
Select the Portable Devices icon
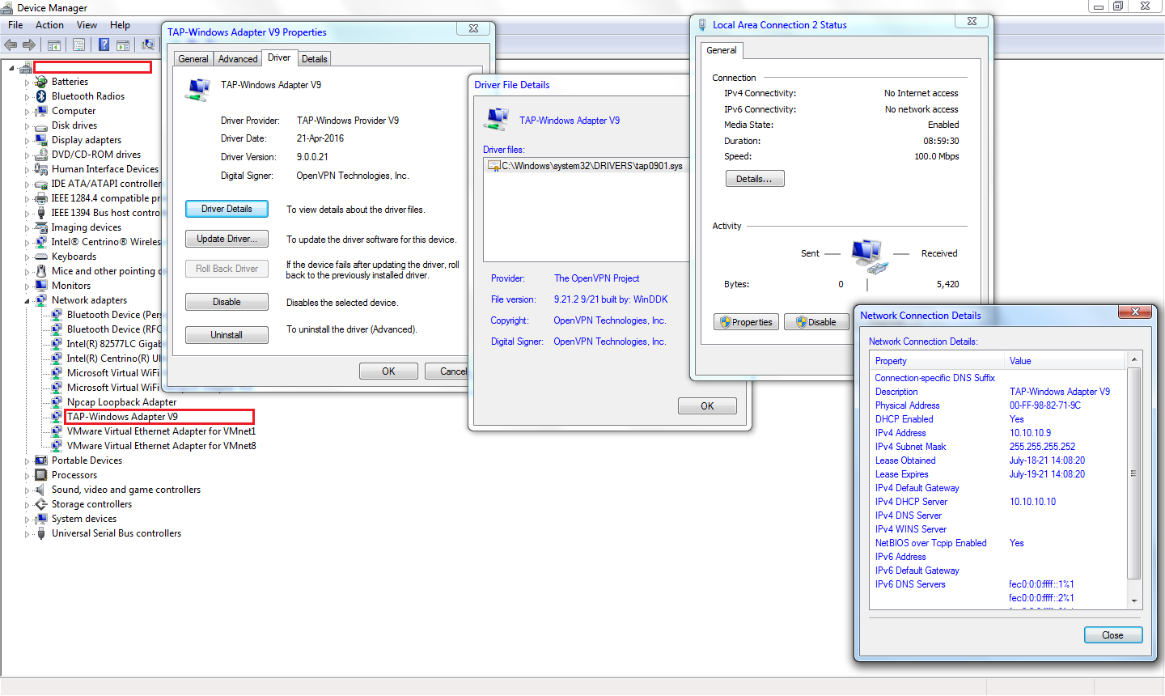click(41, 460)
